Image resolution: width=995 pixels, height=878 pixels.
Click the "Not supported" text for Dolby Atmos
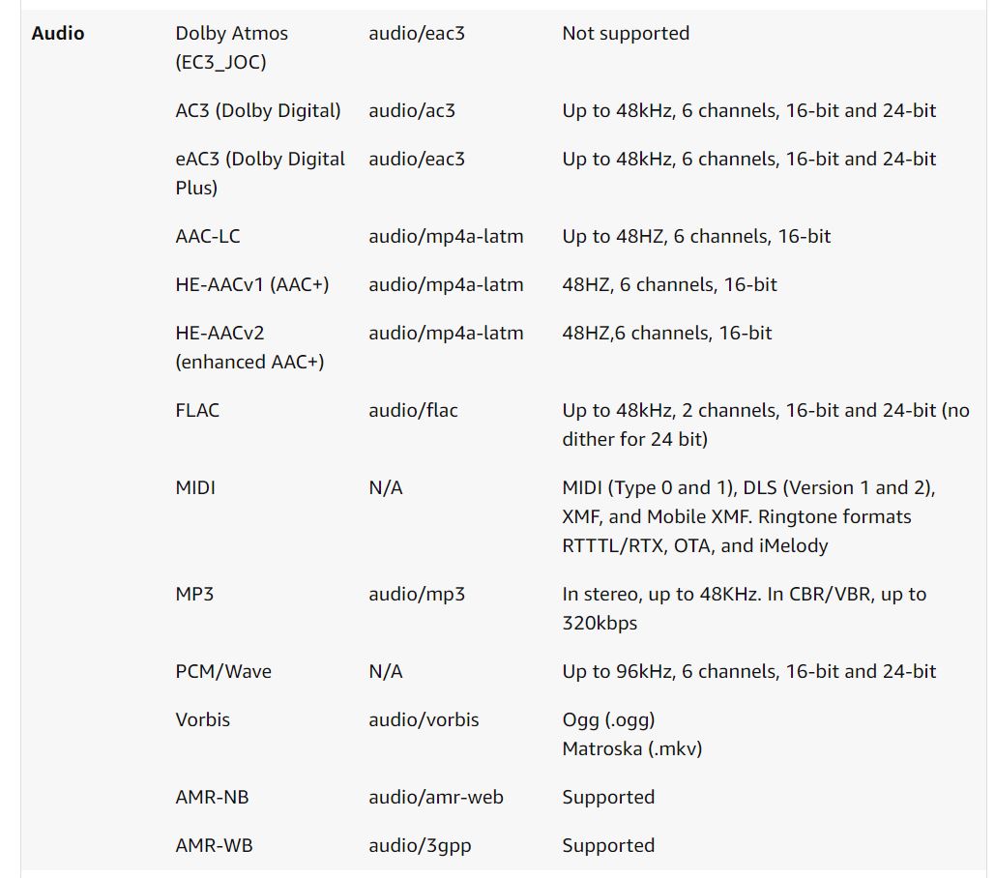point(626,33)
